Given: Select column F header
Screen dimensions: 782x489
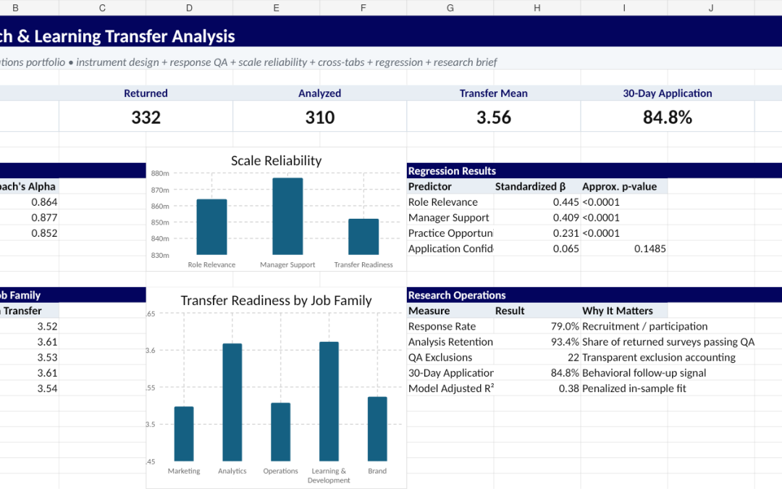Looking at the screenshot, I should pyautogui.click(x=363, y=7).
